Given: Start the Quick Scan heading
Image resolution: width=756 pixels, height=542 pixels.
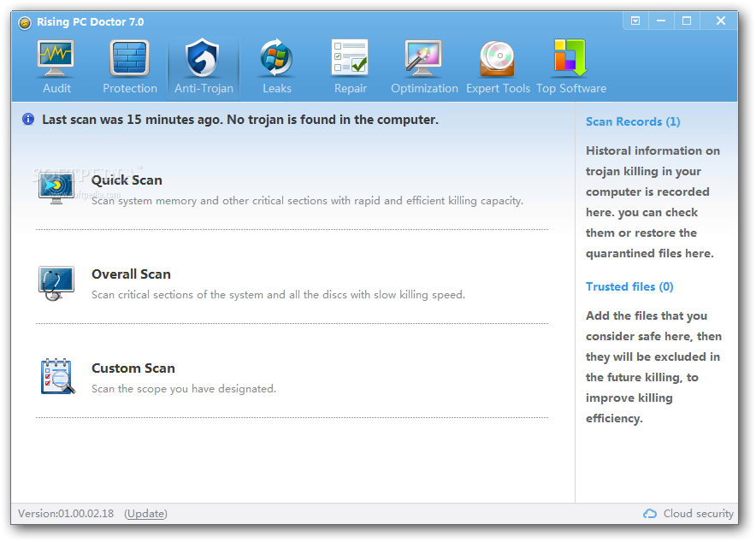Looking at the screenshot, I should (x=127, y=180).
